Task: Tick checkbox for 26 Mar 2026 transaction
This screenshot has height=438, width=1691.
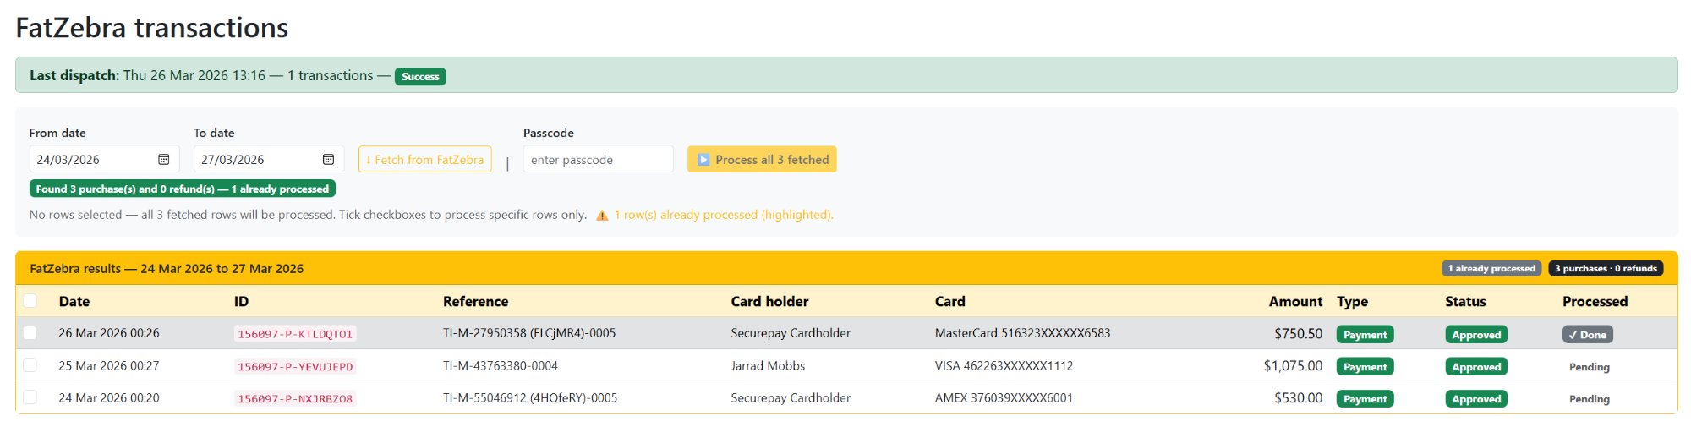Action: point(30,333)
